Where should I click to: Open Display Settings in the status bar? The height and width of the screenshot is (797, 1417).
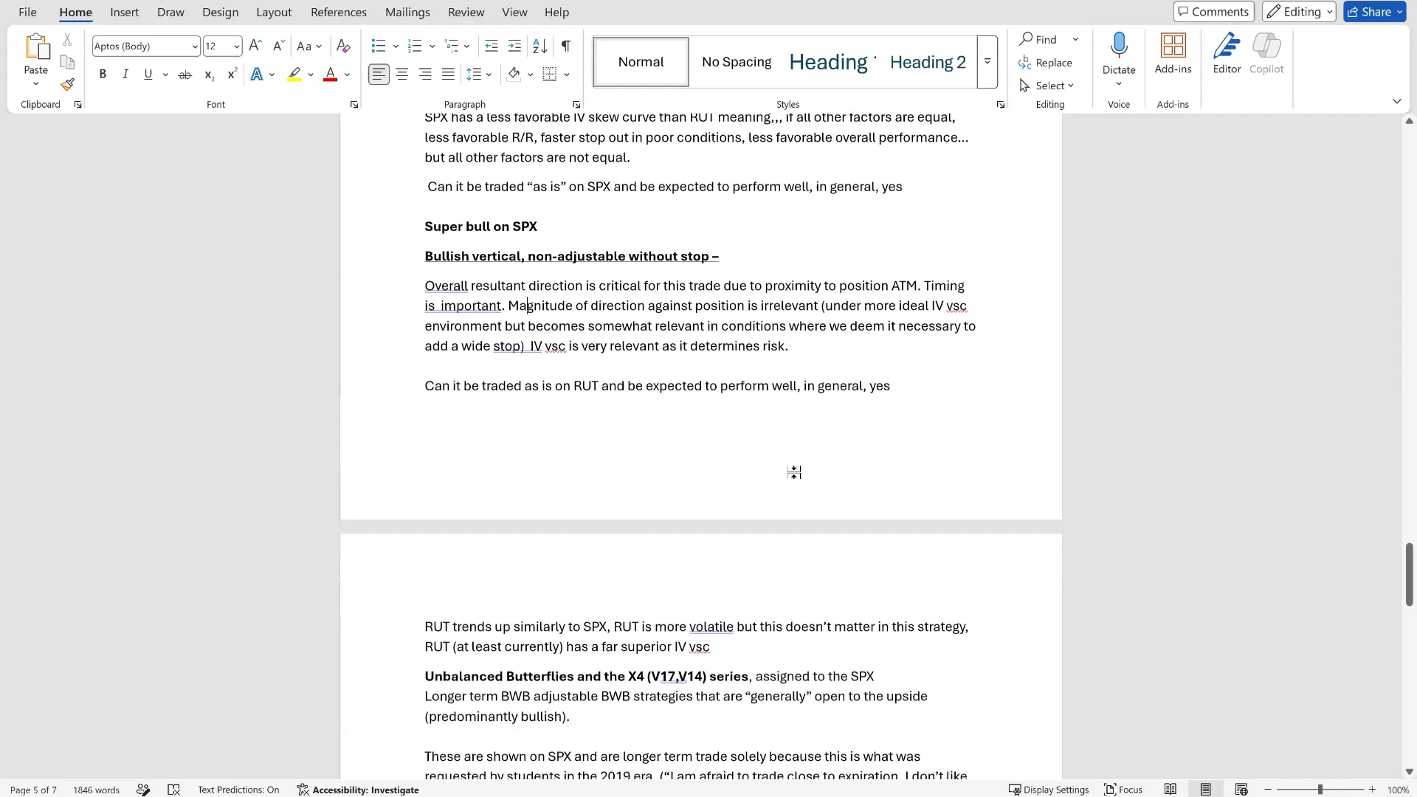(x=1049, y=790)
